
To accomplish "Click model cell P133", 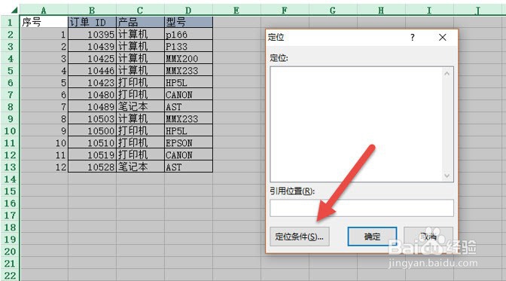I will click(x=188, y=46).
